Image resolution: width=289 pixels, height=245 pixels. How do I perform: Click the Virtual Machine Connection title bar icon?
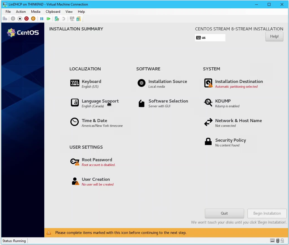tap(5, 4)
